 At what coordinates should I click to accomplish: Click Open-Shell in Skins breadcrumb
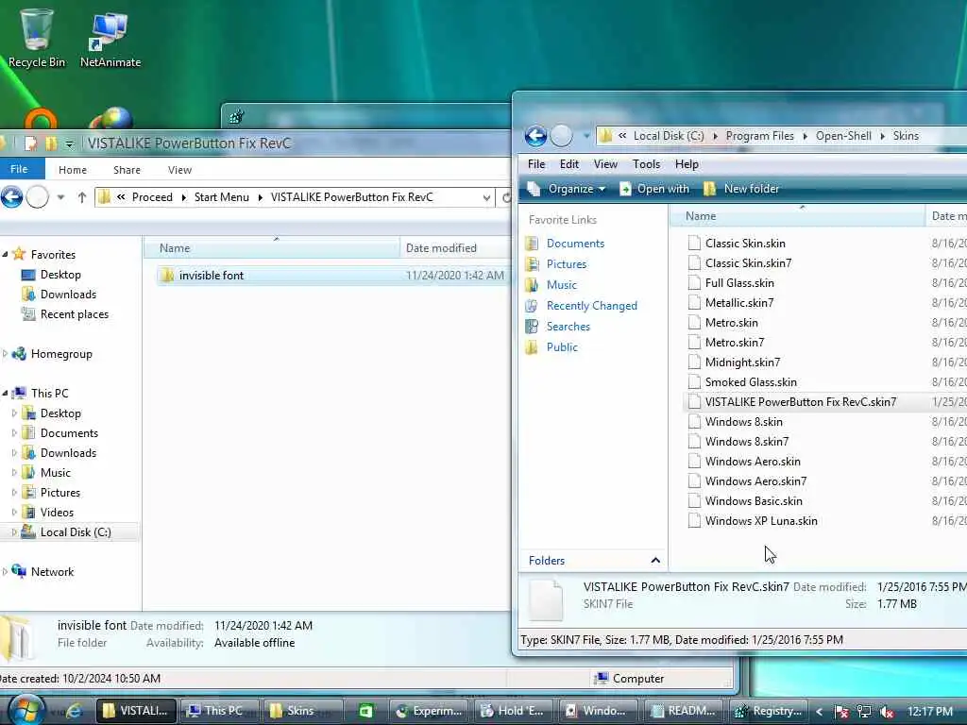pyautogui.click(x=843, y=136)
